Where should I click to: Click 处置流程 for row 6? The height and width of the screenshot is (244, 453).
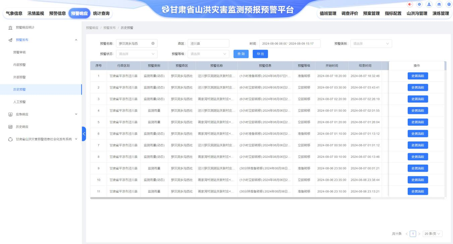[x=418, y=133]
